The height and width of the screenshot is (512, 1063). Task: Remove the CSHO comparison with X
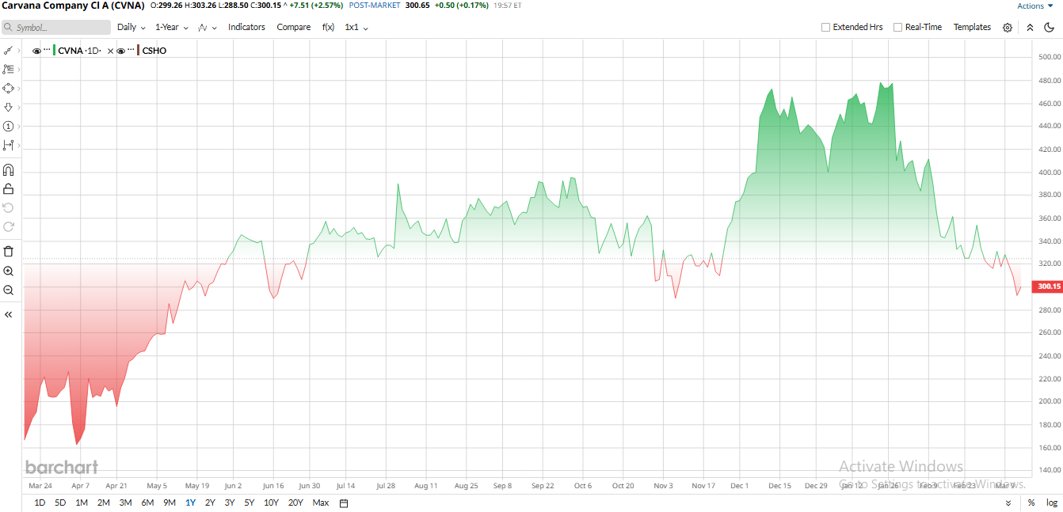click(110, 51)
